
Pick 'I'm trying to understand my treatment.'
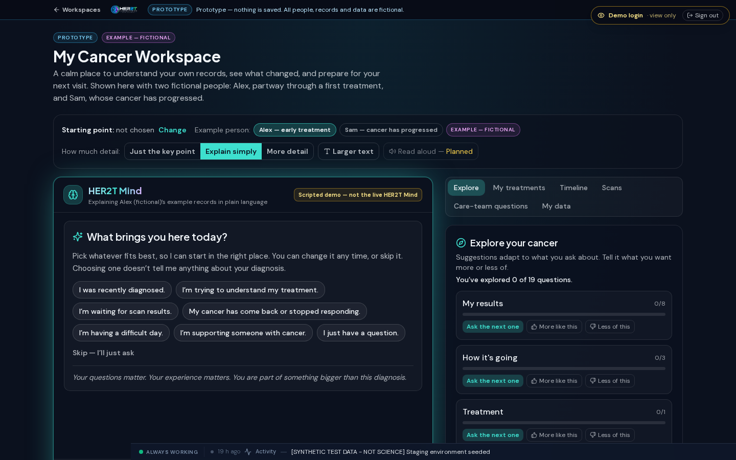pyautogui.click(x=250, y=290)
